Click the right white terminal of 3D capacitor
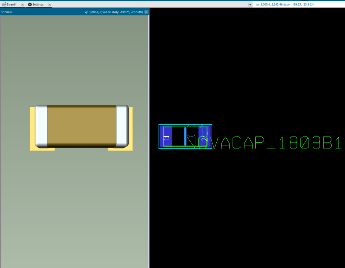 [122, 126]
